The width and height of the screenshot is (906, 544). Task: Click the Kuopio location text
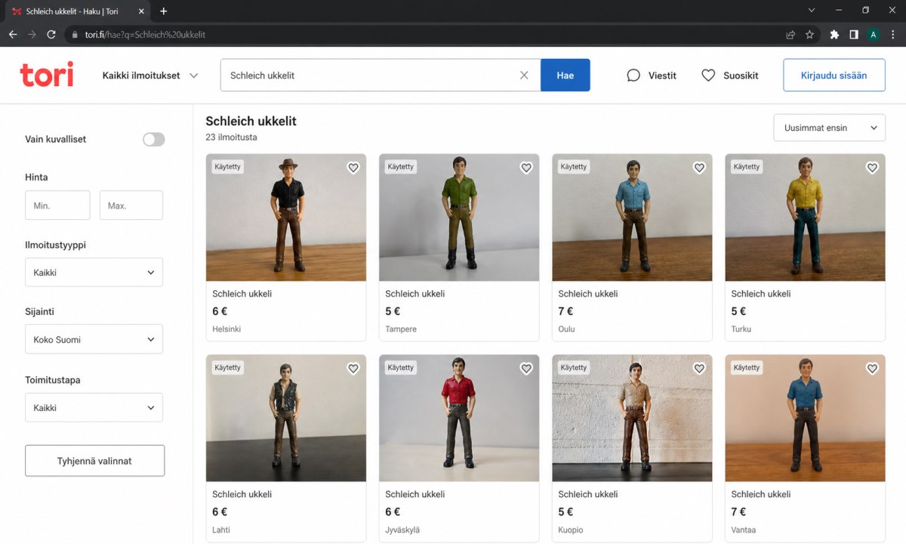tap(570, 530)
